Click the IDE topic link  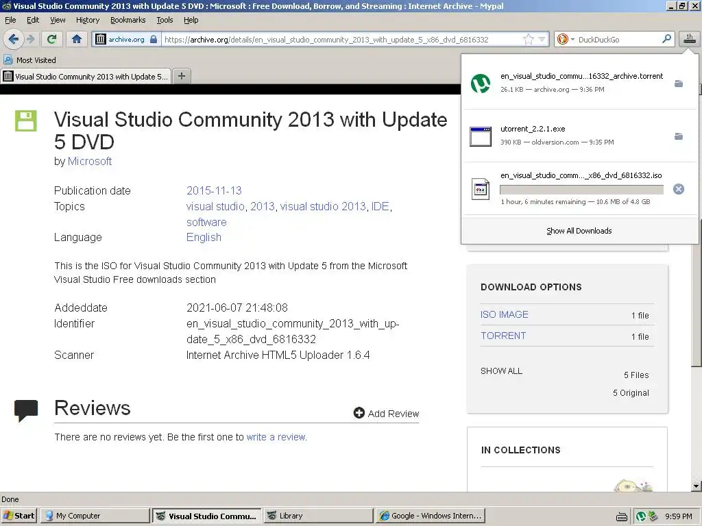click(380, 207)
